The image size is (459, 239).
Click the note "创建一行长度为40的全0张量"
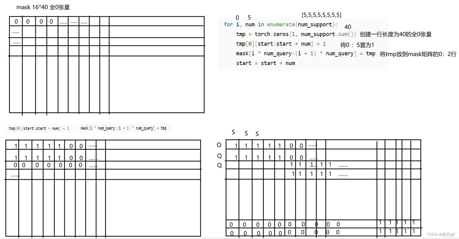pyautogui.click(x=396, y=34)
